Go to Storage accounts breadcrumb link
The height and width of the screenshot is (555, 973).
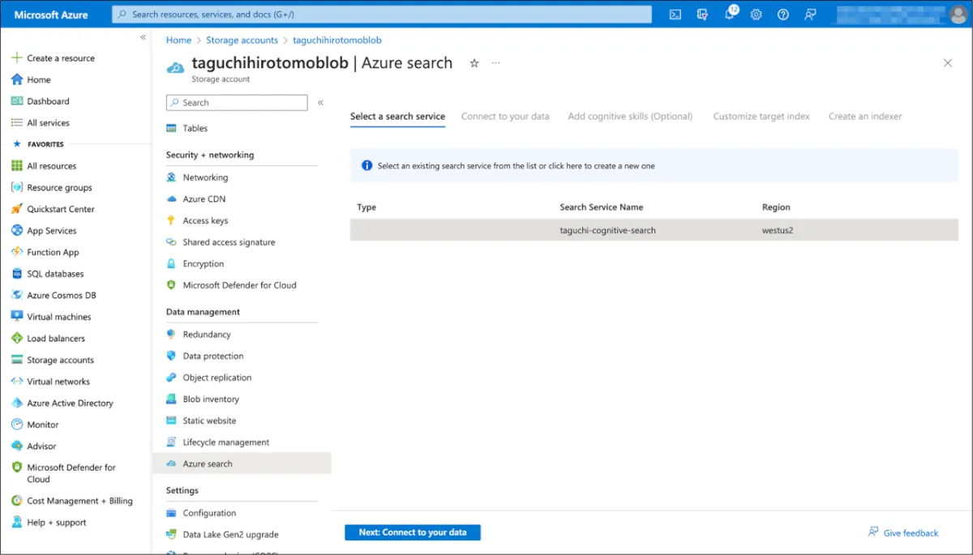tap(242, 41)
